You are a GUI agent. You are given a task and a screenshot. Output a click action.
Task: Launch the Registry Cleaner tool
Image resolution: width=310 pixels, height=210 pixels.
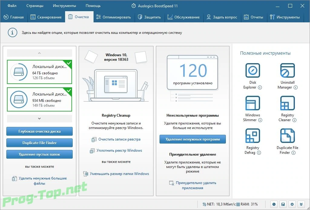pos(287,103)
